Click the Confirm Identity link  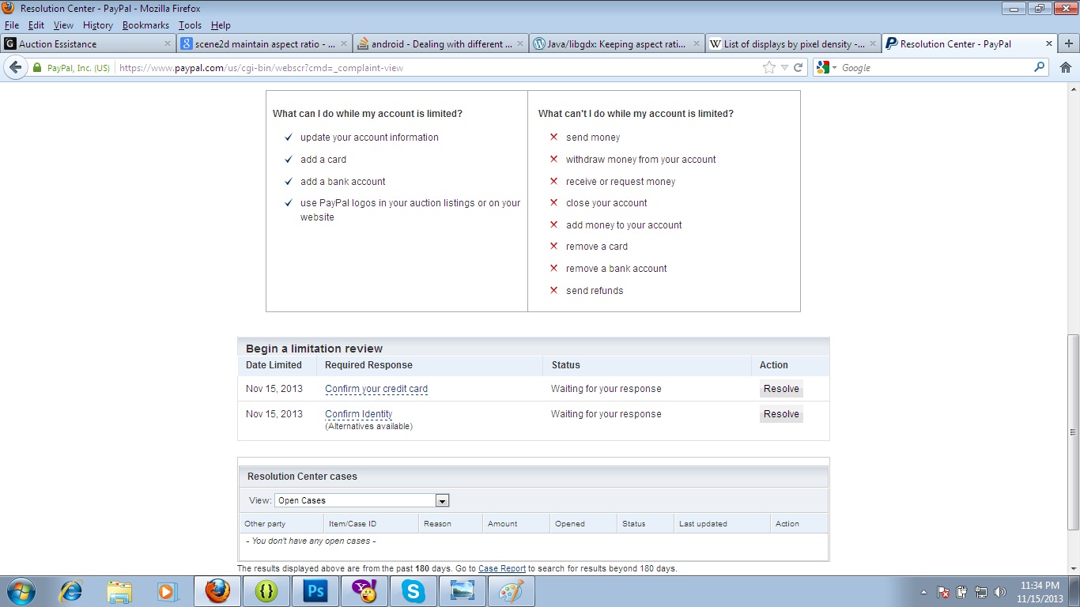click(x=359, y=414)
